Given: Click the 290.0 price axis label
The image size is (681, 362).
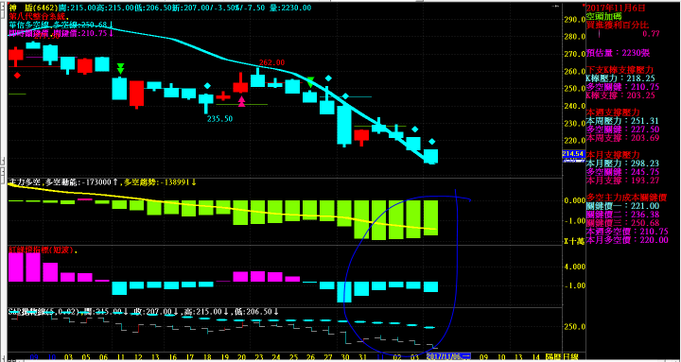Looking at the screenshot, I should click(x=575, y=20).
